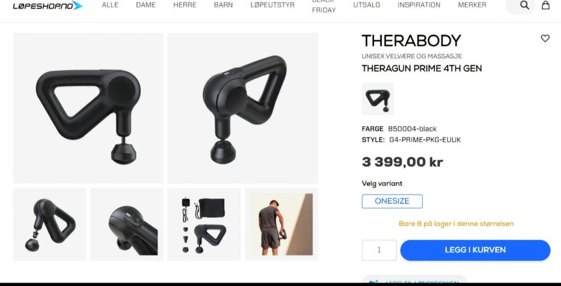
Task: Open the MERKER brands menu
Action: coord(472,5)
